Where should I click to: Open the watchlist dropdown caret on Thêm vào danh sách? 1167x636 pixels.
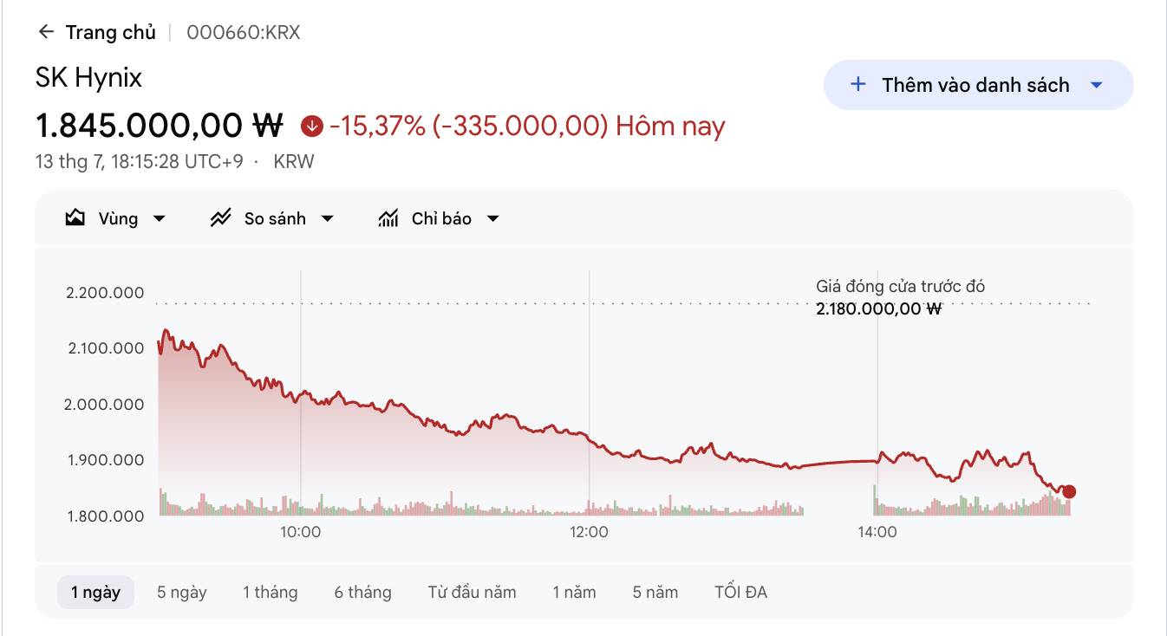point(1096,85)
